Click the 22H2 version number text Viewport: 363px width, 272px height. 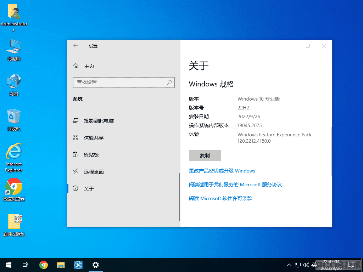[243, 108]
